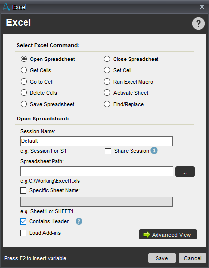The image size is (209, 268).
Task: Choose the Save Spreadsheet option
Action: pos(24,104)
